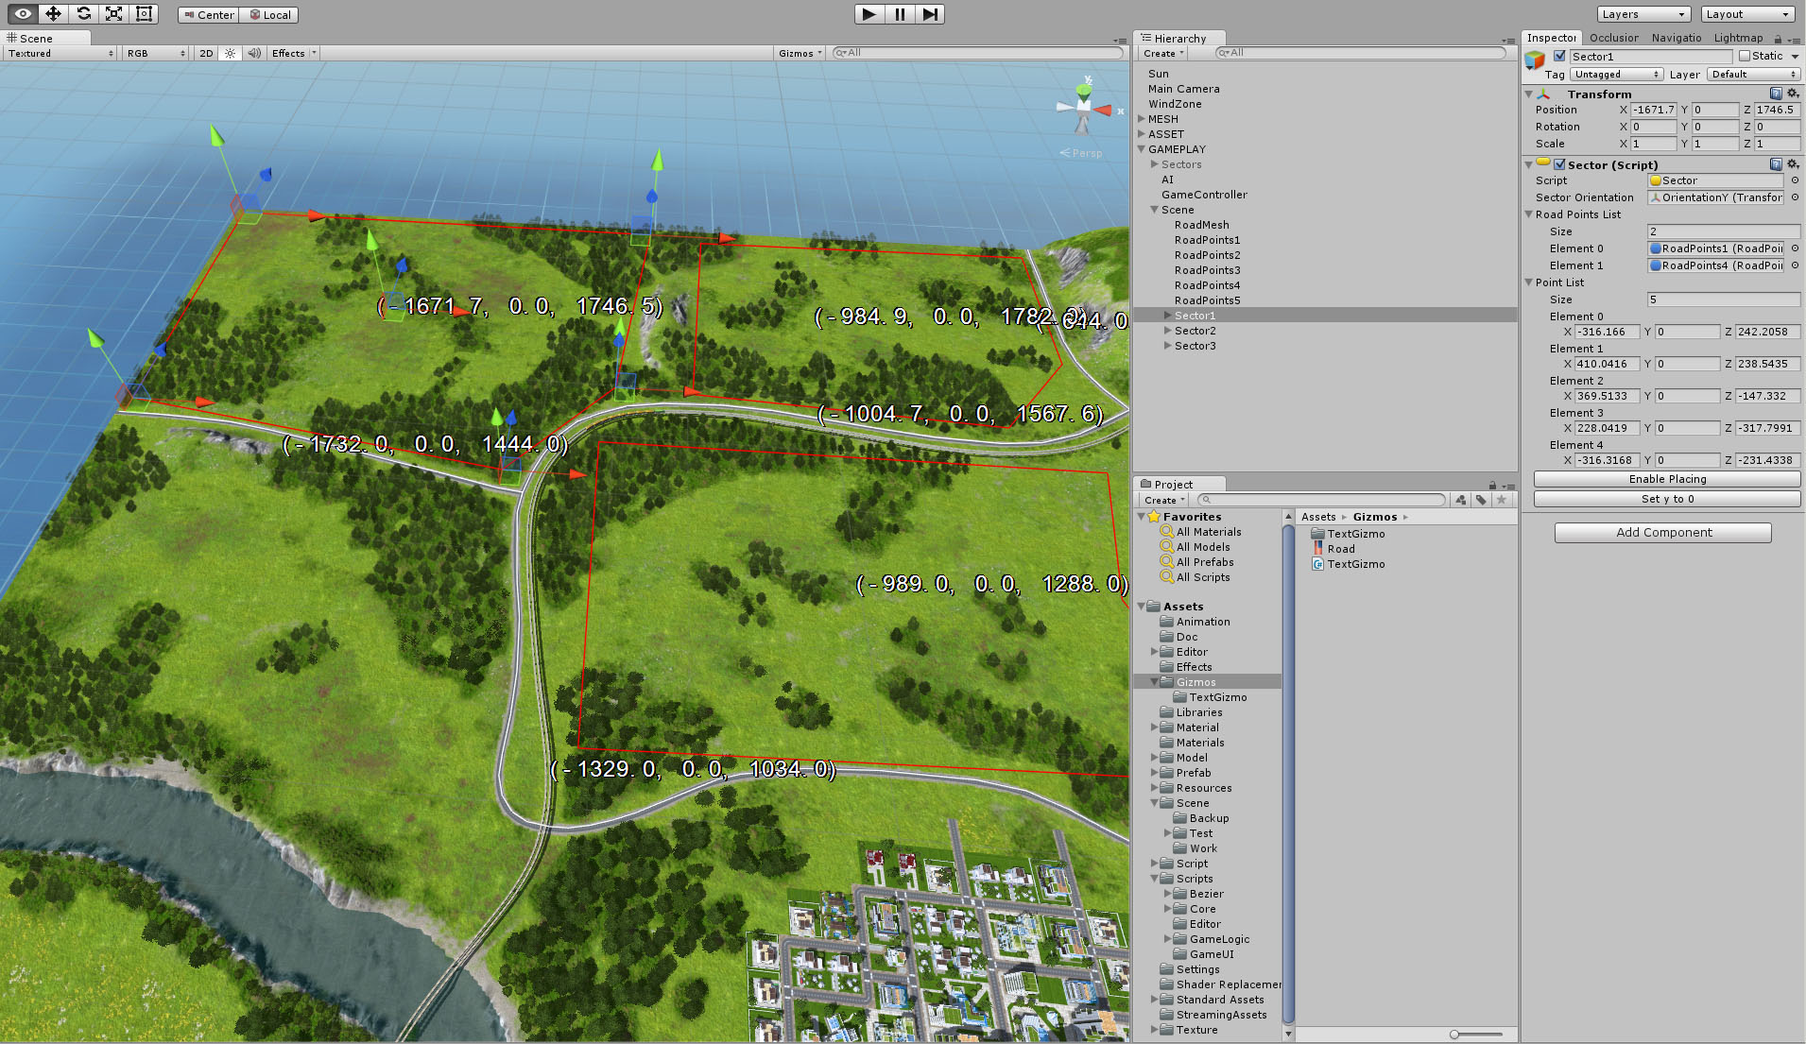
Task: Open Transform component help book icon
Action: [x=1775, y=93]
